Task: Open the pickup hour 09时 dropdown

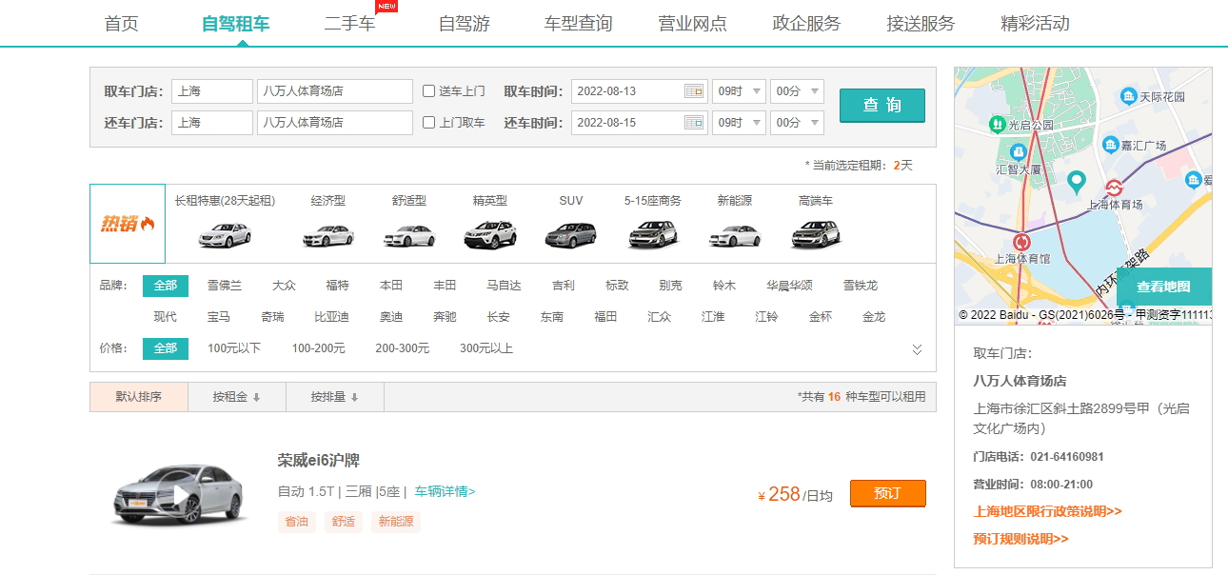Action: (739, 91)
